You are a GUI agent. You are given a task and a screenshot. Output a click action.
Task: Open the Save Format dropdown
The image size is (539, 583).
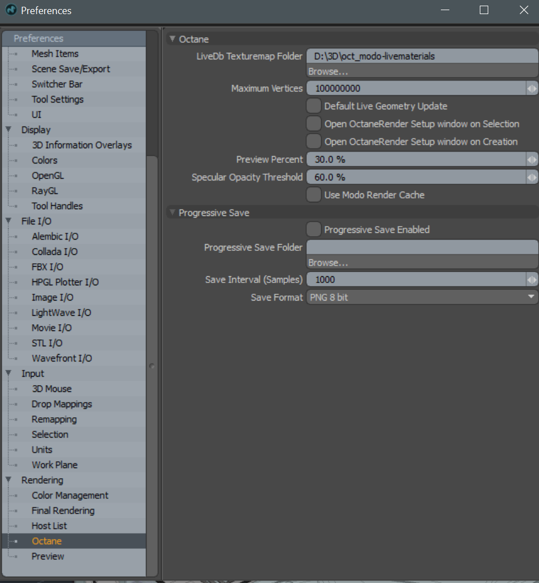[x=422, y=297]
